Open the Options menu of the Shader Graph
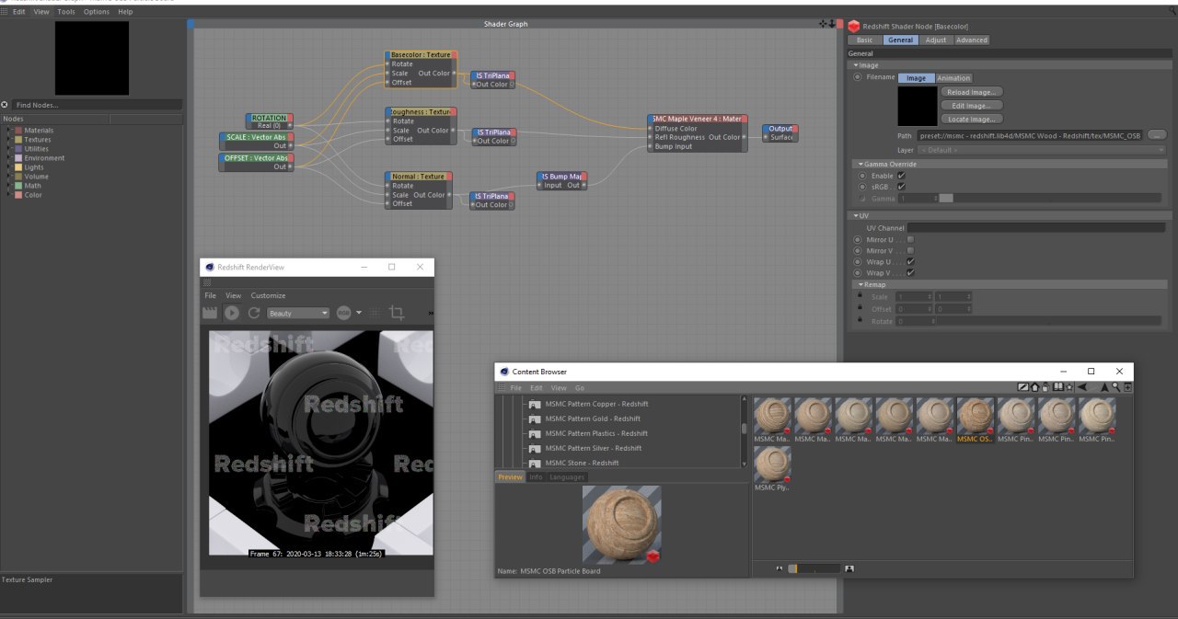 97,12
